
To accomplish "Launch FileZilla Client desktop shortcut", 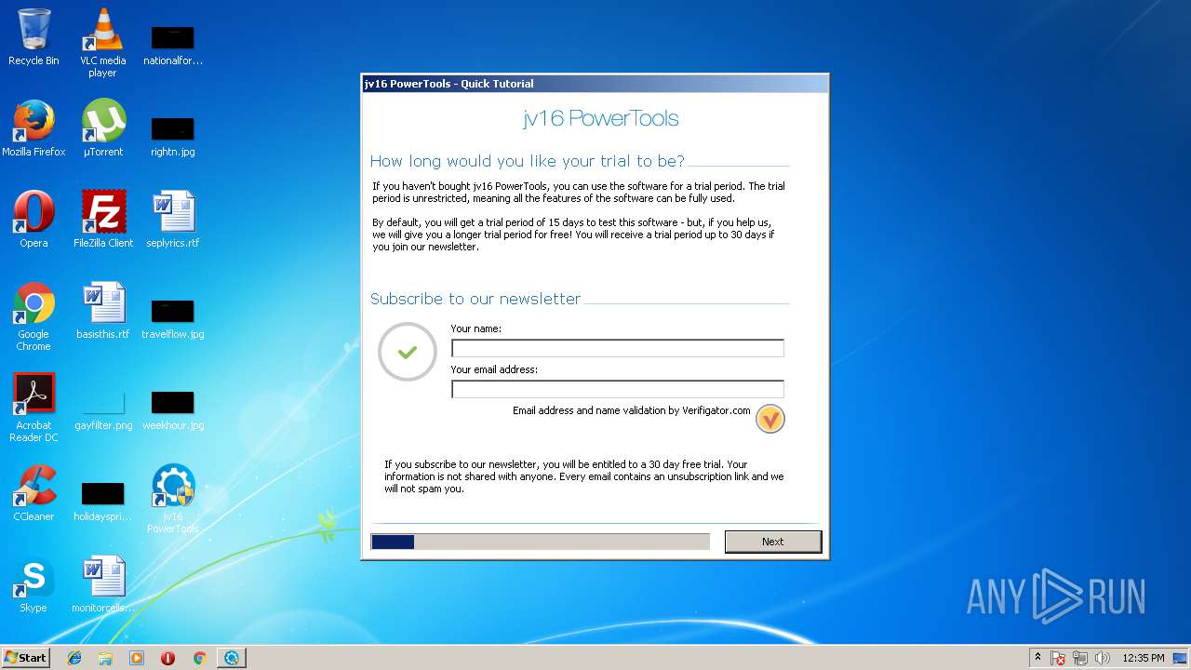I will coord(103,220).
